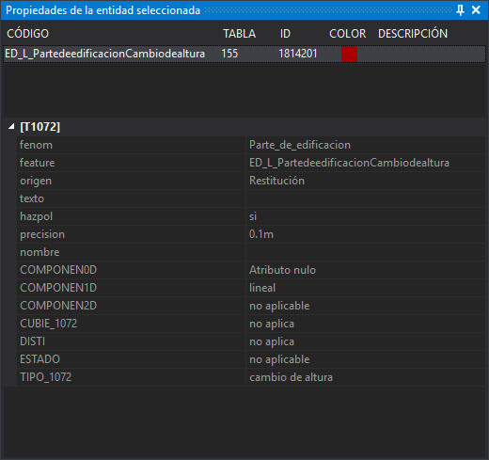Click the empty nombre value field
Screen dimensions: 489x460
click(366, 252)
